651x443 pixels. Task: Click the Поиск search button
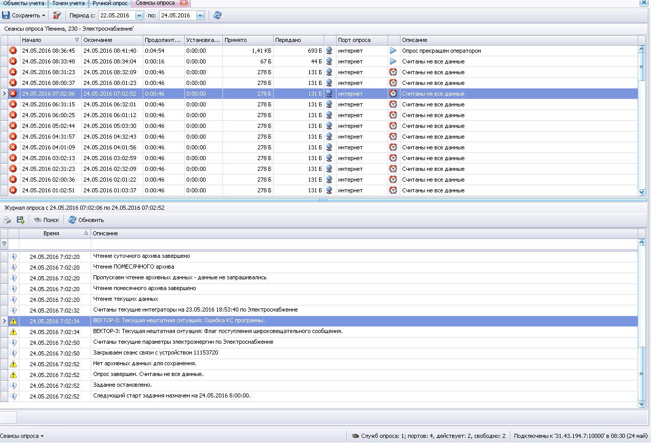(47, 220)
